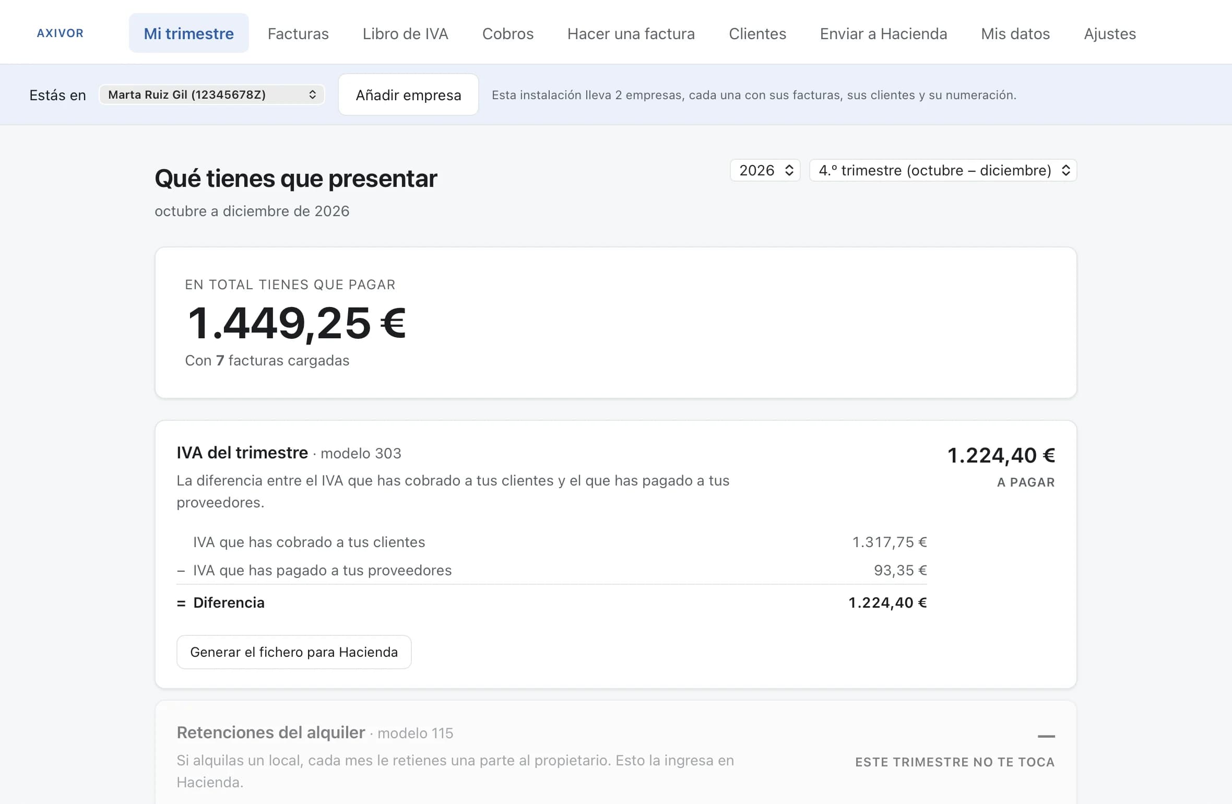Open Hacer una factura

[x=631, y=33]
